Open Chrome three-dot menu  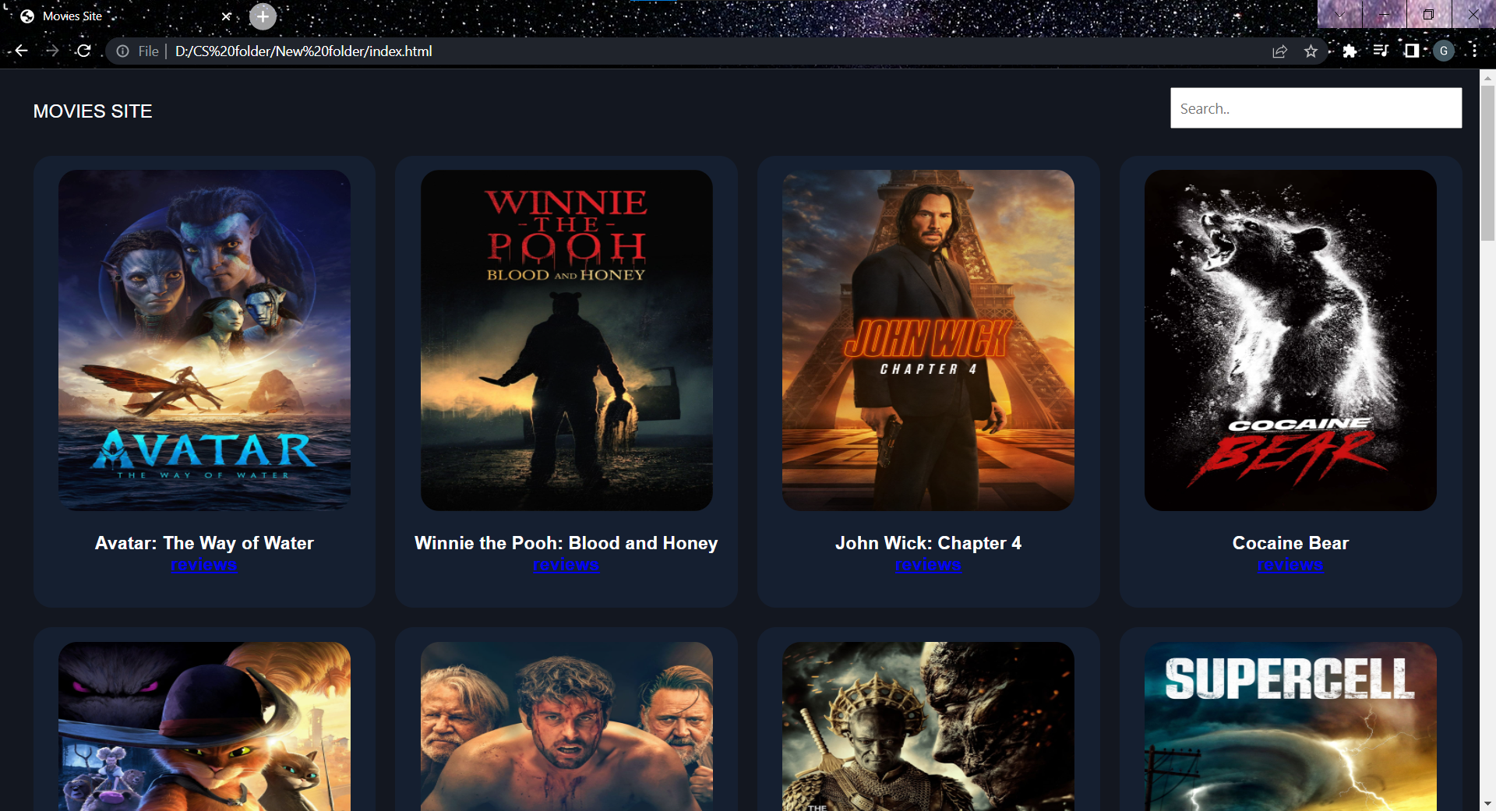(x=1474, y=51)
